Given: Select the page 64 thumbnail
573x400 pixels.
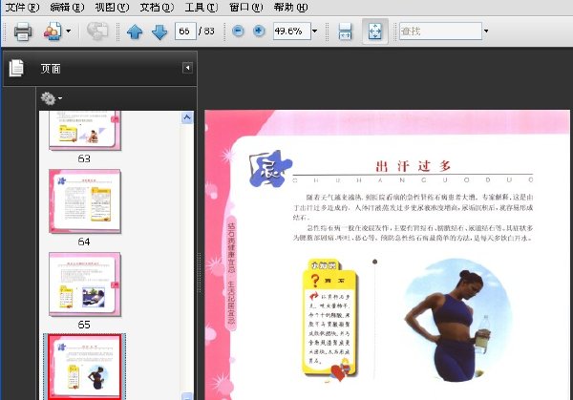Looking at the screenshot, I should [85, 201].
